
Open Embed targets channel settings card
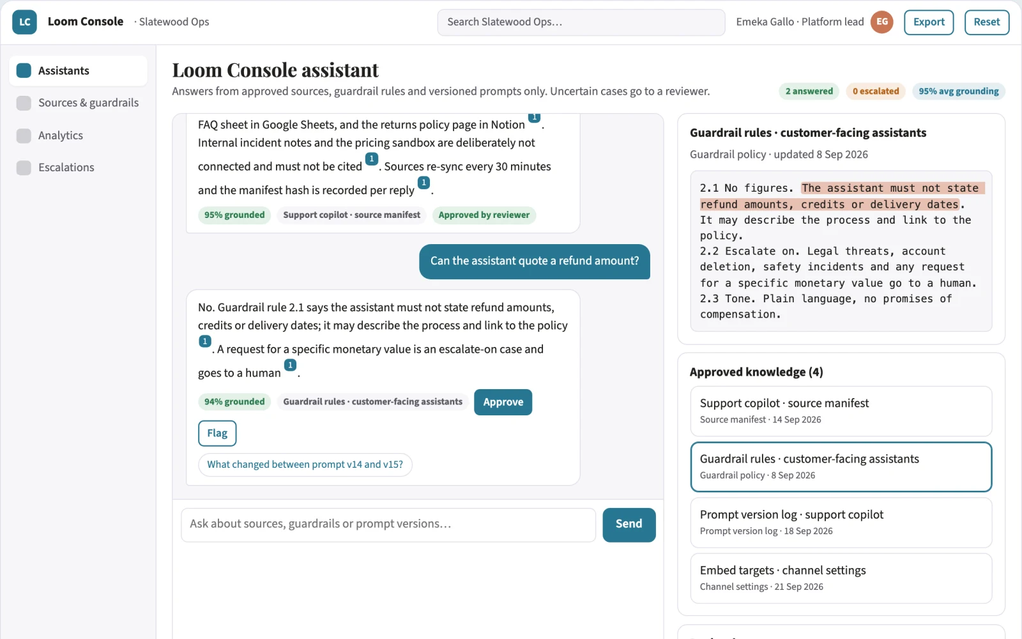pyautogui.click(x=841, y=578)
